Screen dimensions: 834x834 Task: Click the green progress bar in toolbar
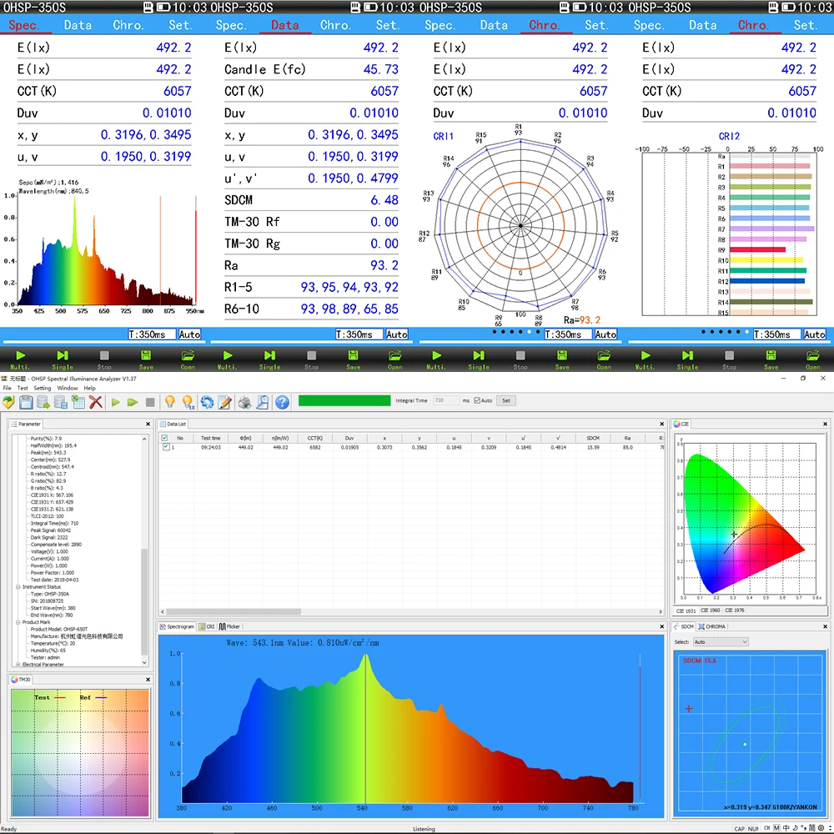tap(344, 400)
